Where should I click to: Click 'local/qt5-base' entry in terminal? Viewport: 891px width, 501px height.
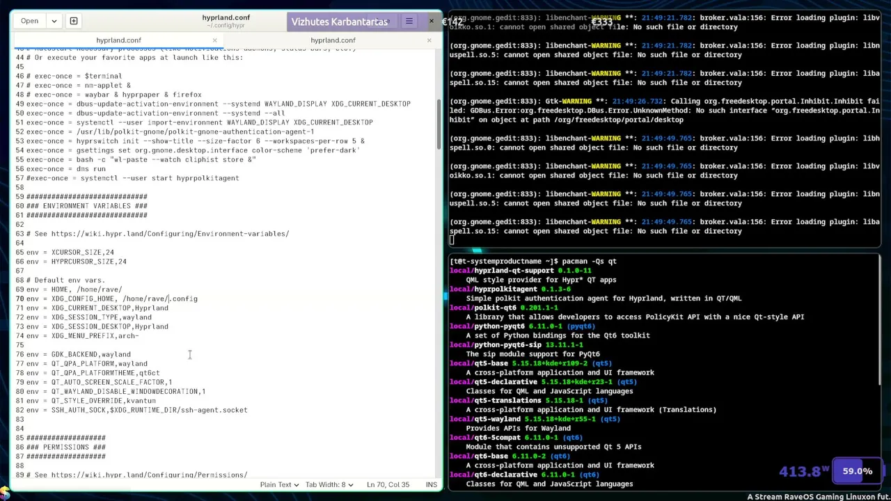(479, 363)
